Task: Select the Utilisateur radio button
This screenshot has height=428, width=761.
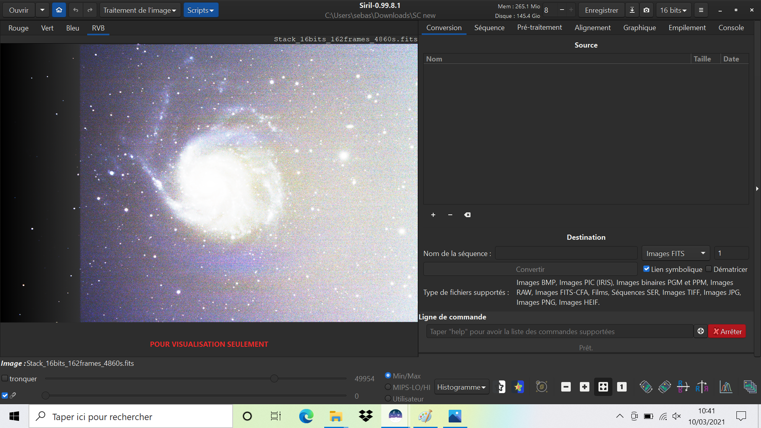Action: [x=388, y=399]
